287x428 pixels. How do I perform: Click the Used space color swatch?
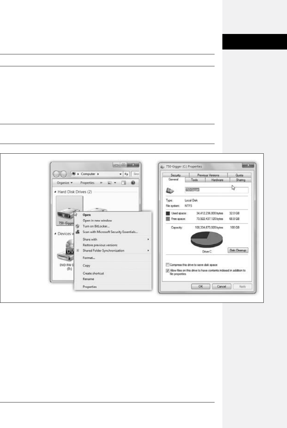tap(168, 214)
